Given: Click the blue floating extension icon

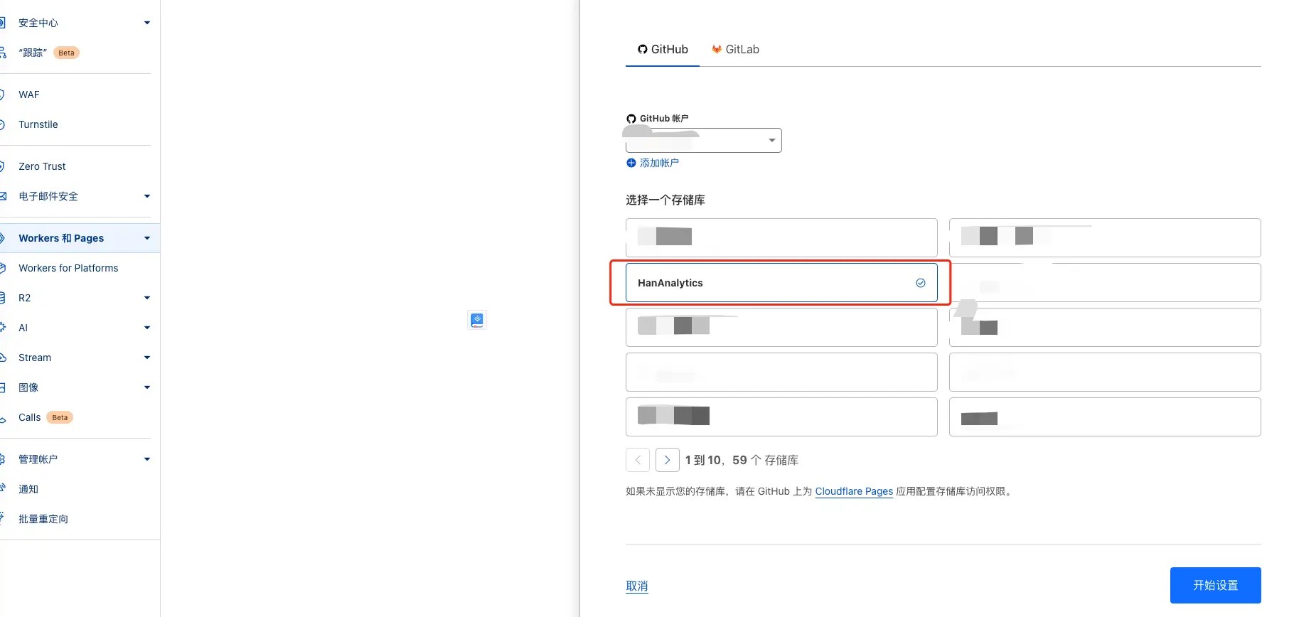Looking at the screenshot, I should point(477,321).
